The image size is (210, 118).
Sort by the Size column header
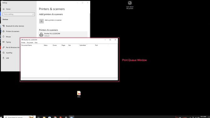(x=73, y=45)
